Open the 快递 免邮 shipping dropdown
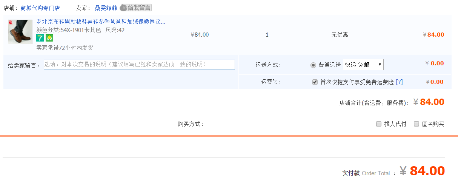Screen dimensions: 458x176 point(363,65)
